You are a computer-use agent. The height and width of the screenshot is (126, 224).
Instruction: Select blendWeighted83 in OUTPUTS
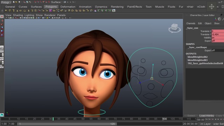(197, 60)
